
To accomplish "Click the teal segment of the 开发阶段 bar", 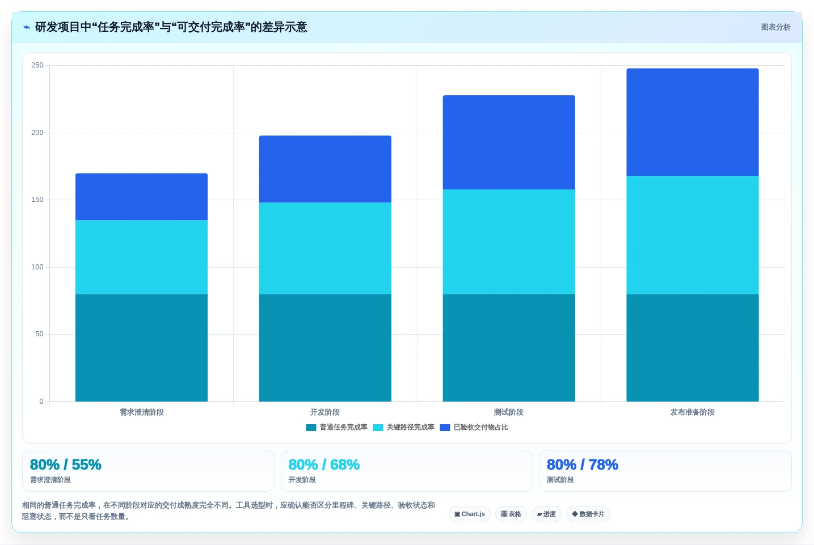I will point(325,348).
